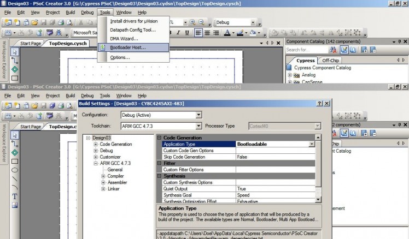Select Bootloader Host in the Tools menu
409x239 pixels.
[133, 47]
